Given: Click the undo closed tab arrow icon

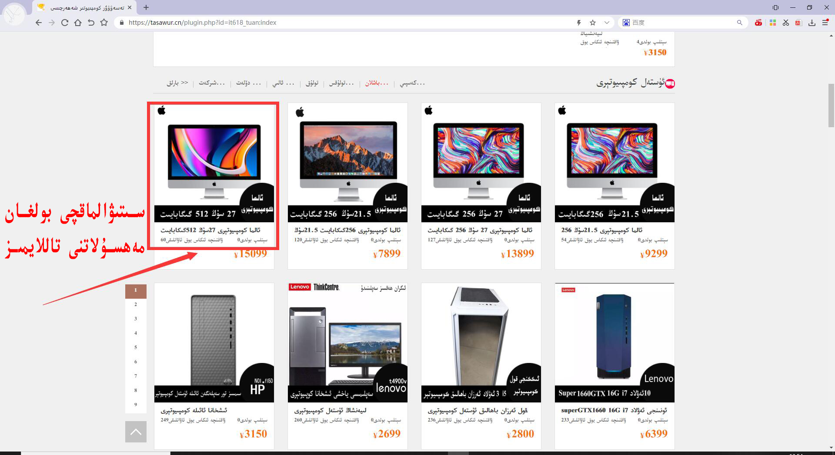Looking at the screenshot, I should (x=91, y=23).
